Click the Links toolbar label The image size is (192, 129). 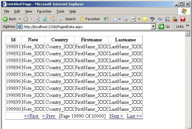coord(180,26)
